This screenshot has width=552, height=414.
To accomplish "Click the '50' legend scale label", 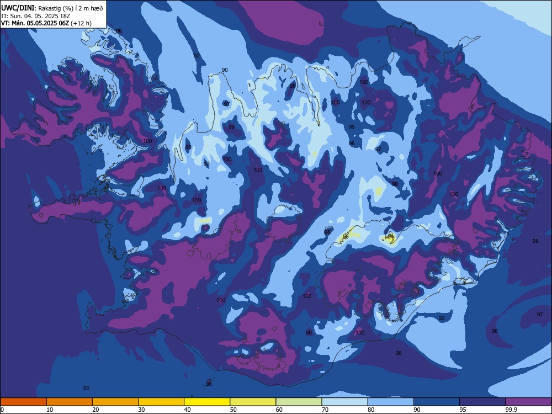I will [x=233, y=410].
